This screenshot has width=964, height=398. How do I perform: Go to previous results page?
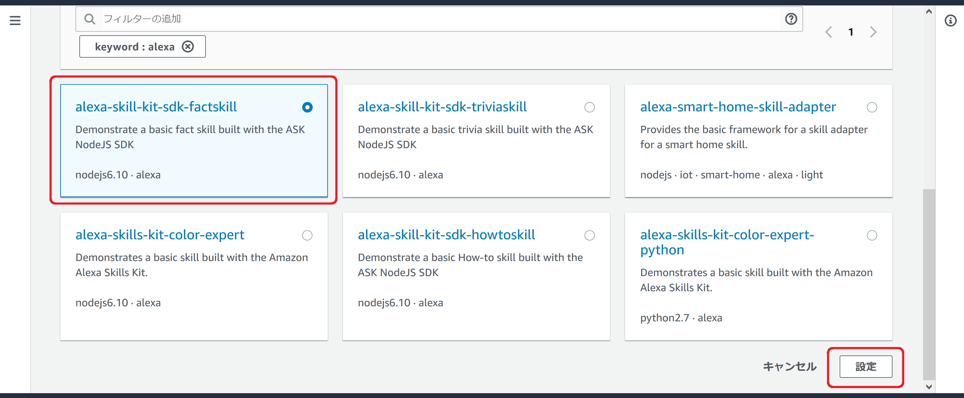[828, 32]
